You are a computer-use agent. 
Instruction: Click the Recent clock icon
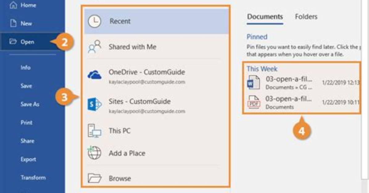[95, 21]
